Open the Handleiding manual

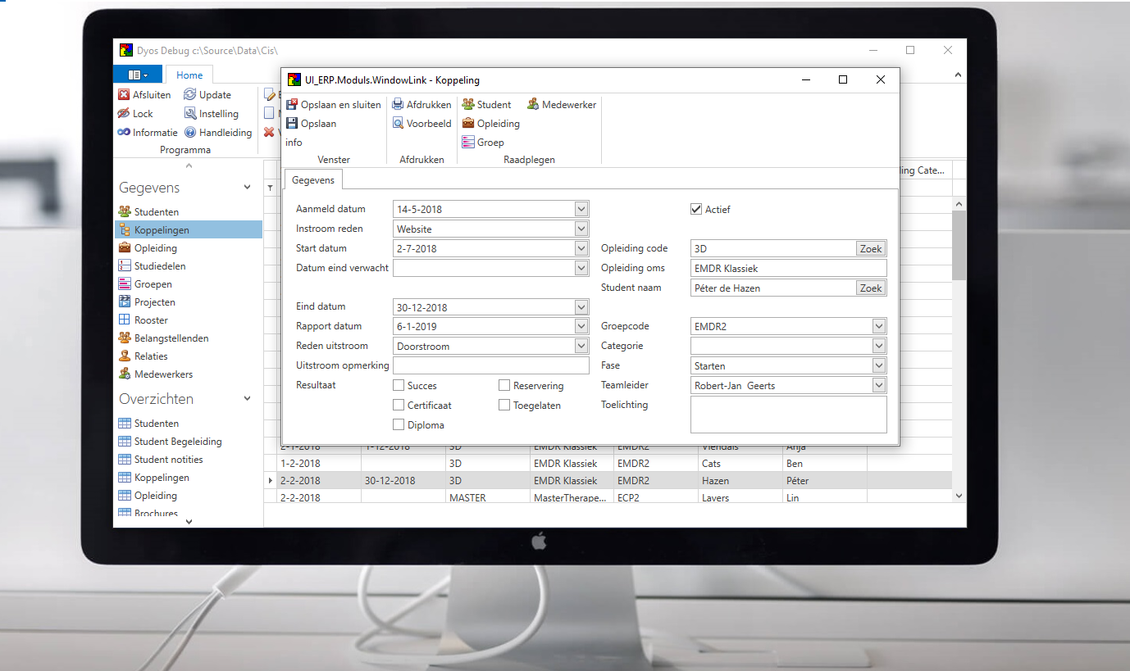(218, 133)
